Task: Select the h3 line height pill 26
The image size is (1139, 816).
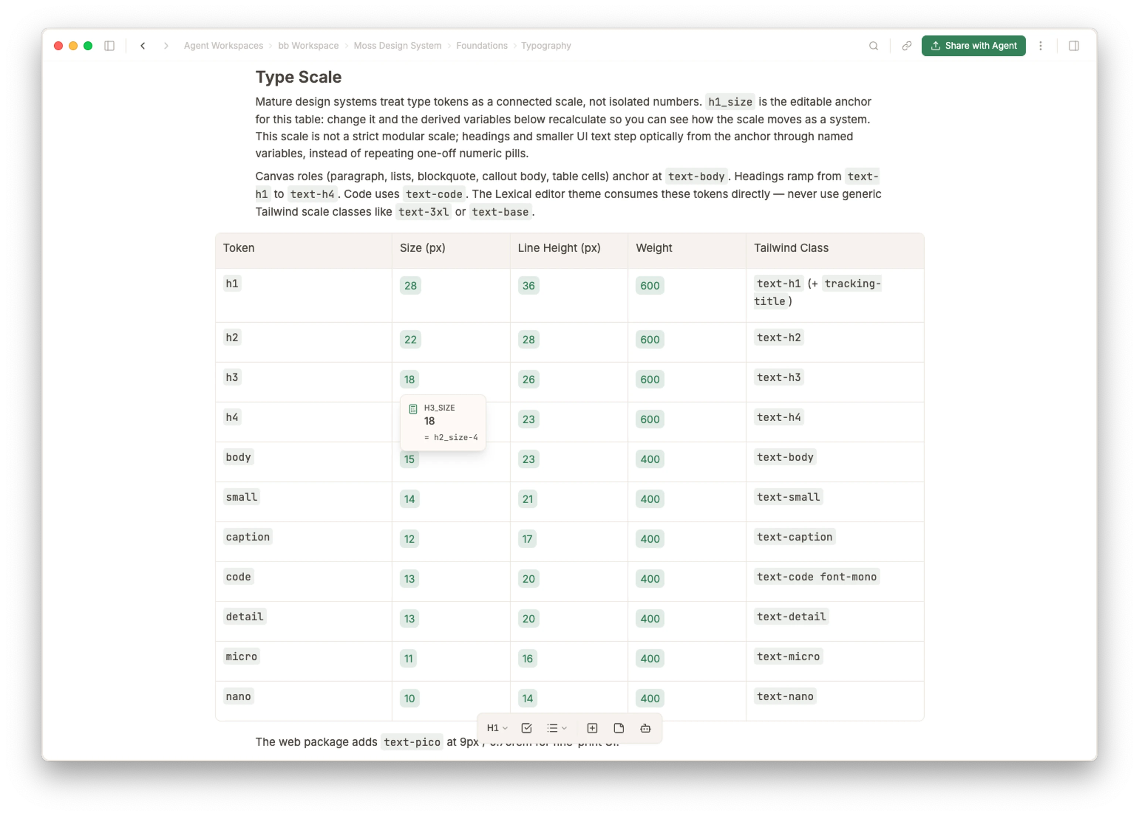Action: (x=528, y=380)
